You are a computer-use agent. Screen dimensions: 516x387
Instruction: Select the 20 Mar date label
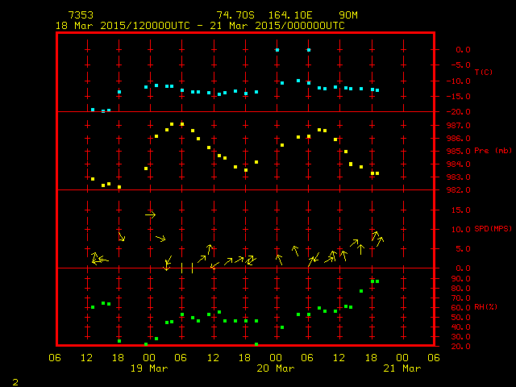275,368
